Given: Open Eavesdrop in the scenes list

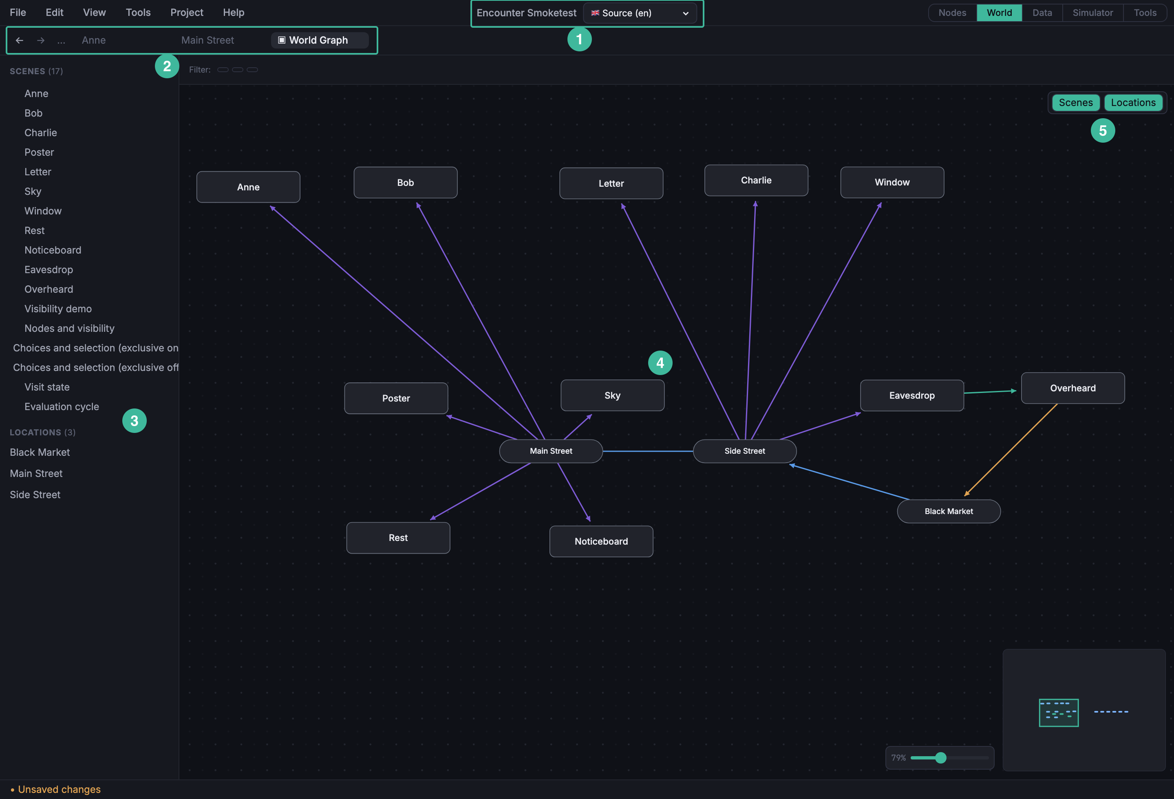Looking at the screenshot, I should click(x=49, y=270).
